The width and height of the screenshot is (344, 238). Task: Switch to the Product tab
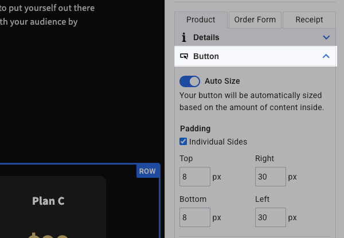click(201, 19)
